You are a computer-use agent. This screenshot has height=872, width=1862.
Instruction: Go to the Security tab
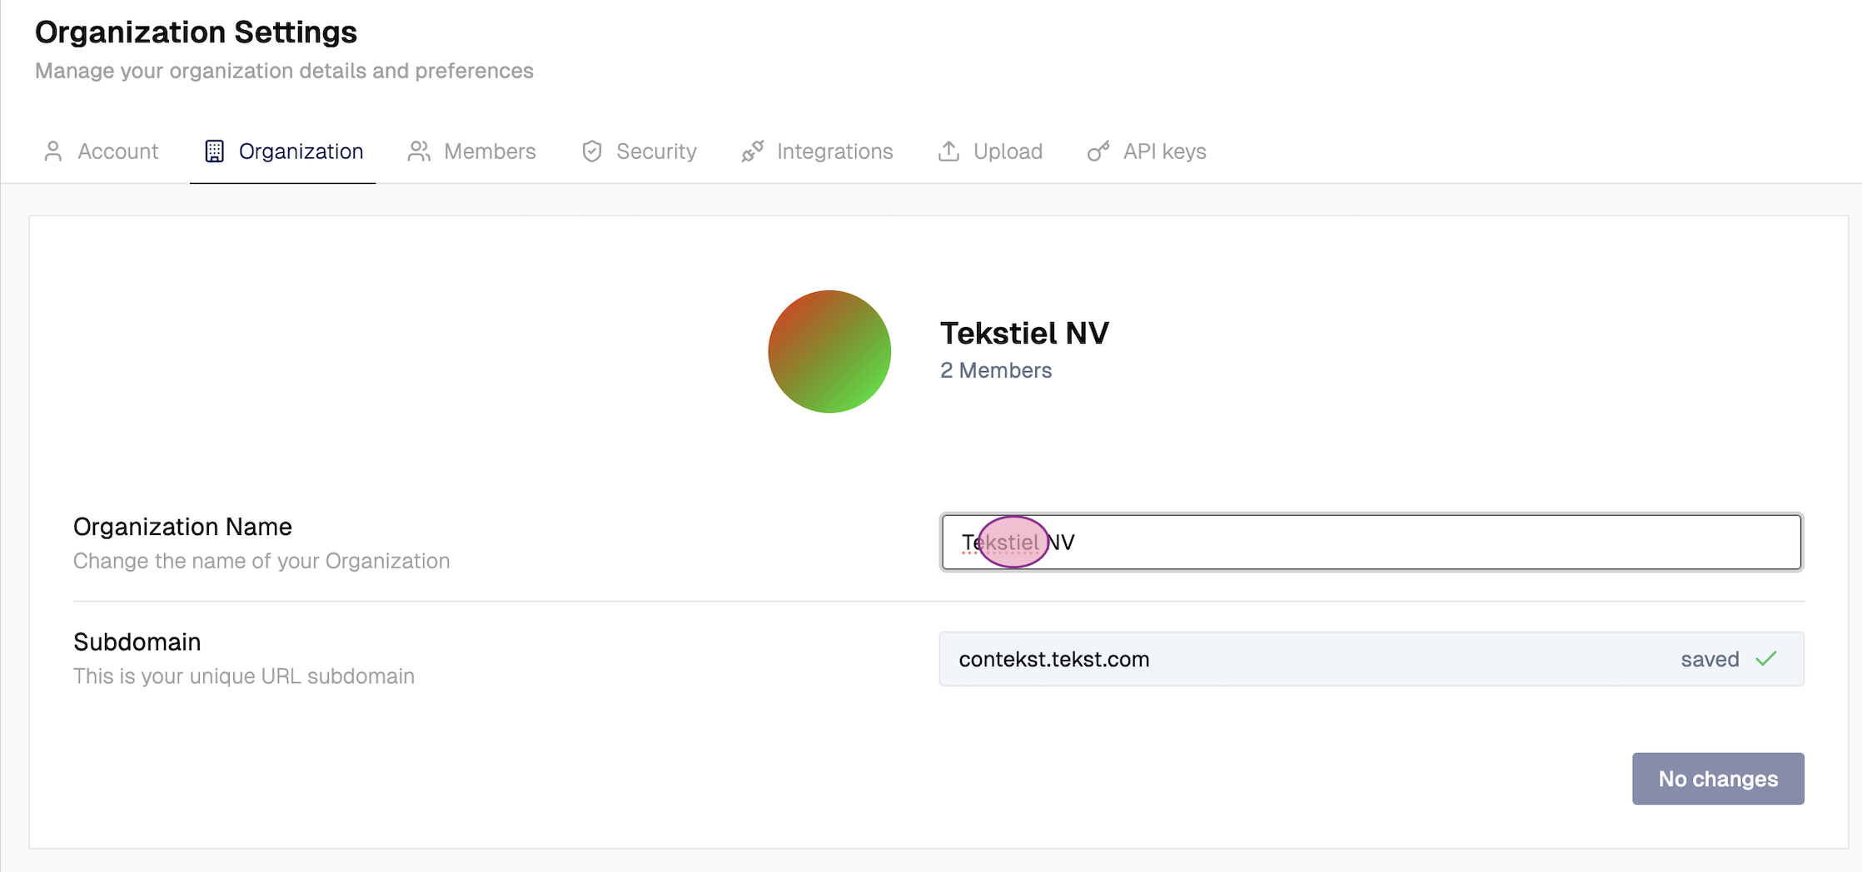[x=639, y=151]
